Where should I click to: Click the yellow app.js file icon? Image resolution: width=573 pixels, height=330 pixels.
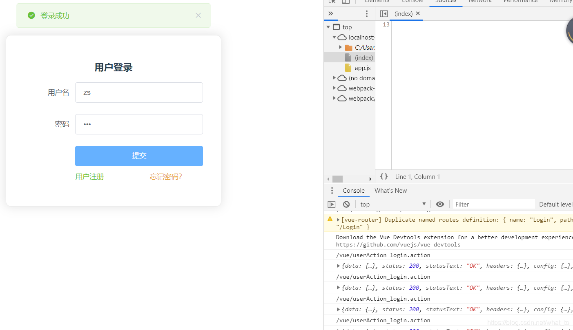point(348,68)
